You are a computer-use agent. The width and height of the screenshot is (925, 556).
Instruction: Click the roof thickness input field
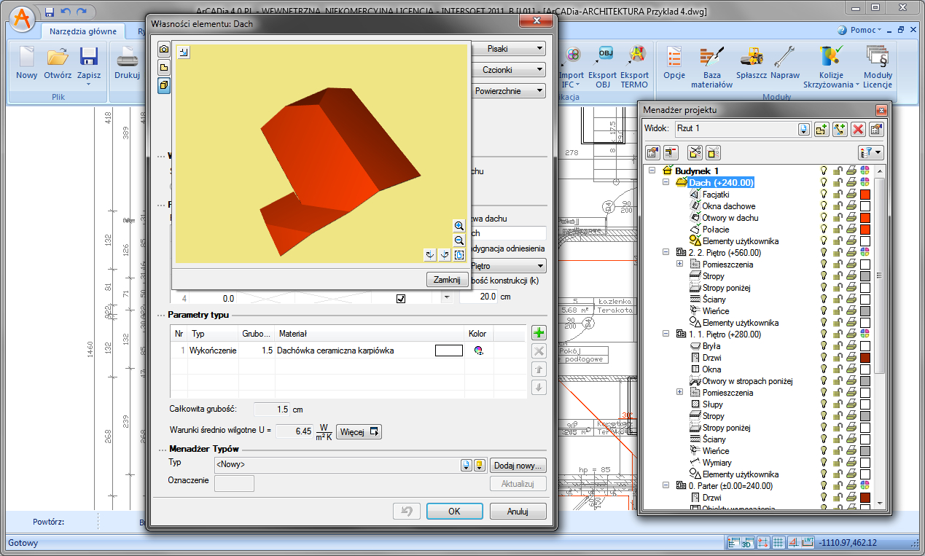(x=478, y=297)
